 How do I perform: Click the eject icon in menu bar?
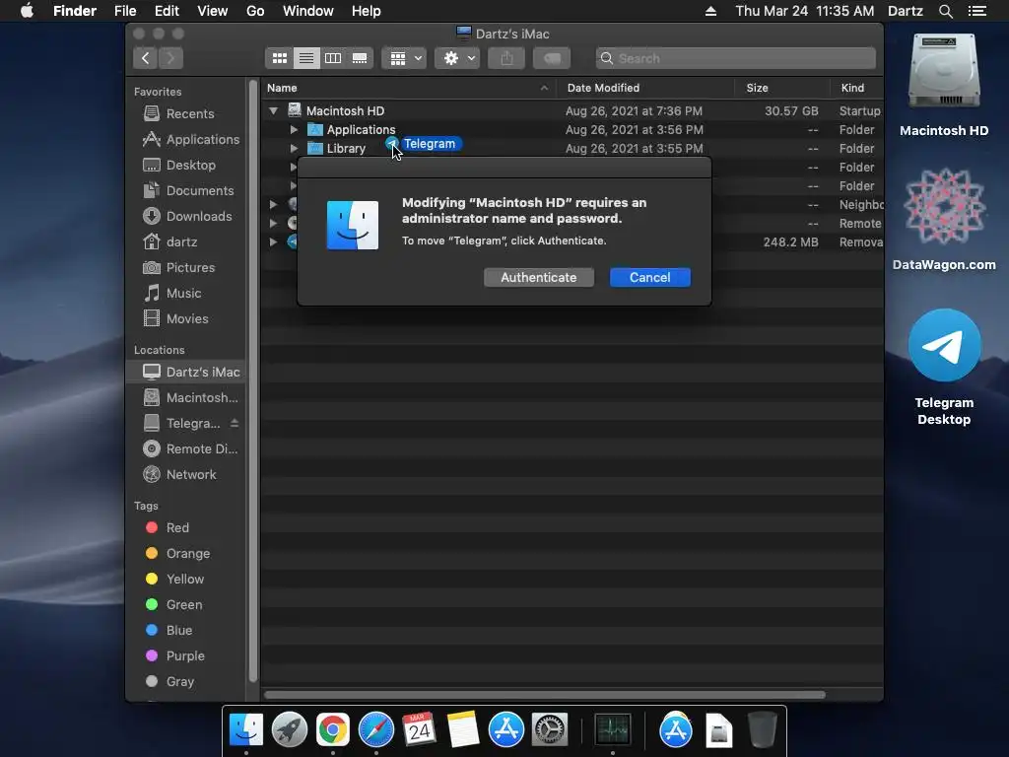pos(710,11)
